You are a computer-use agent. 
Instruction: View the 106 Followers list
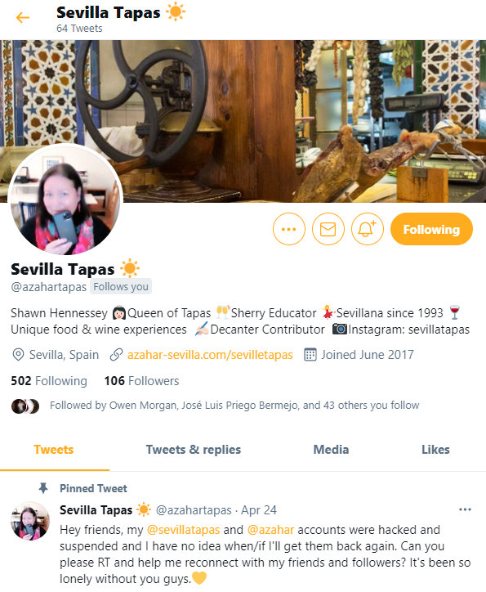click(142, 380)
